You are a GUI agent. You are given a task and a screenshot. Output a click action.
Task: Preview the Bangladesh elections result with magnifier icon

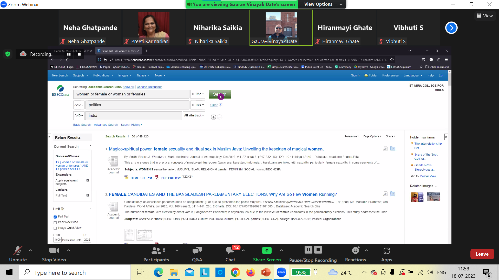click(385, 194)
